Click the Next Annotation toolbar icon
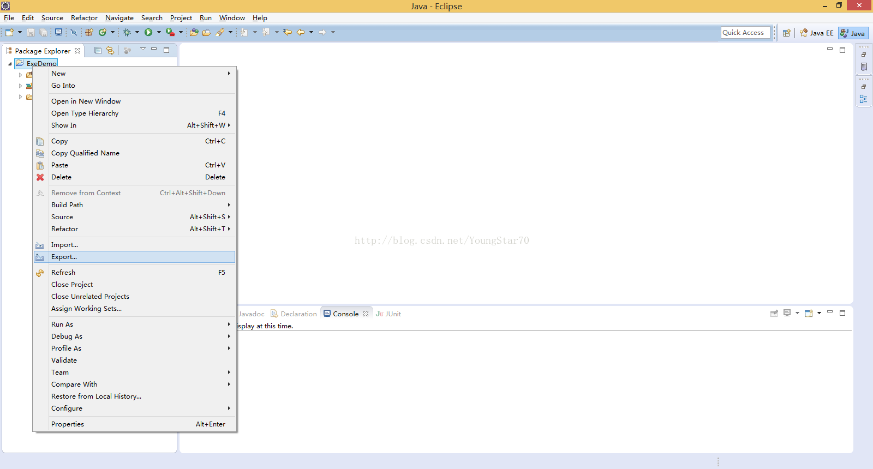The width and height of the screenshot is (873, 469). click(244, 33)
